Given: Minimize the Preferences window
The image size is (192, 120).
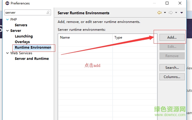Looking at the screenshot, I should (154, 3).
